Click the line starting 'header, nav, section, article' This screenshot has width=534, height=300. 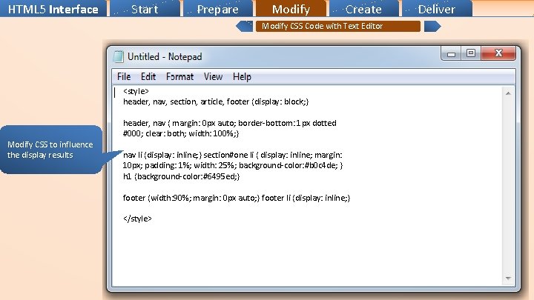click(x=216, y=101)
